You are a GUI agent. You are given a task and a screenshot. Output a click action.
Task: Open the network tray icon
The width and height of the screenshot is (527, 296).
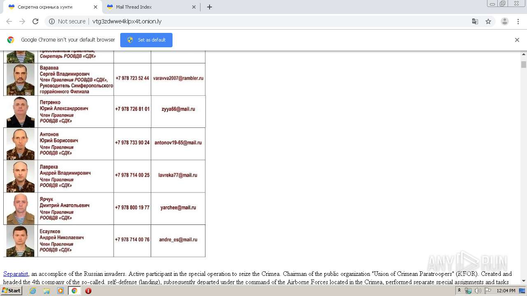click(x=468, y=291)
